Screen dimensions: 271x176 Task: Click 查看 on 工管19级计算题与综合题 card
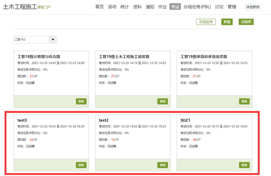pyautogui.click(x=81, y=101)
